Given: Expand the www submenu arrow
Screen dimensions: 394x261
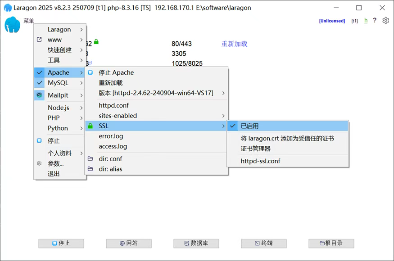Looking at the screenshot, I should tap(82, 40).
